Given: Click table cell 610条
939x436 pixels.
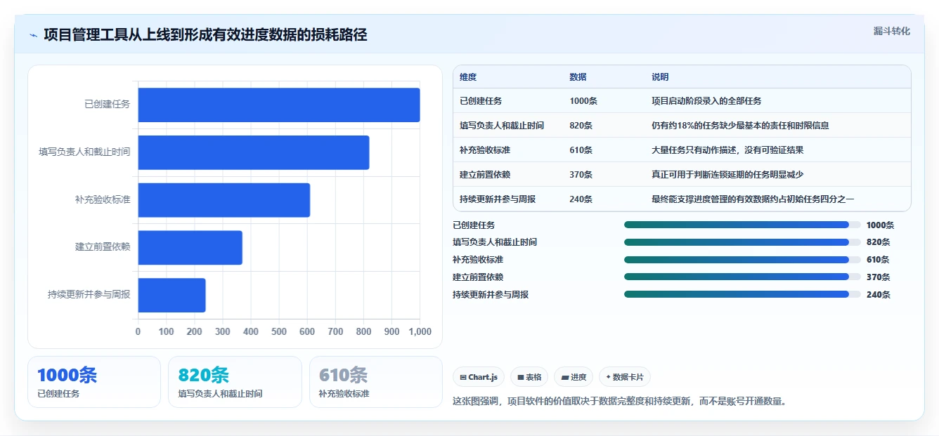Looking at the screenshot, I should 581,150.
